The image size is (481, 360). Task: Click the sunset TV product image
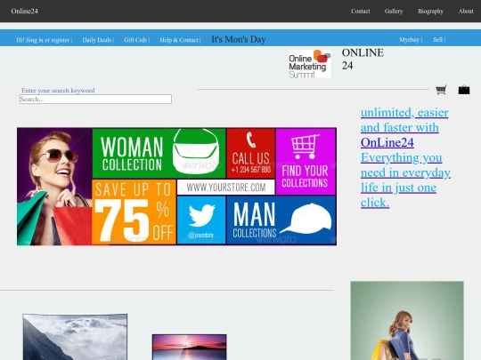[x=189, y=348]
